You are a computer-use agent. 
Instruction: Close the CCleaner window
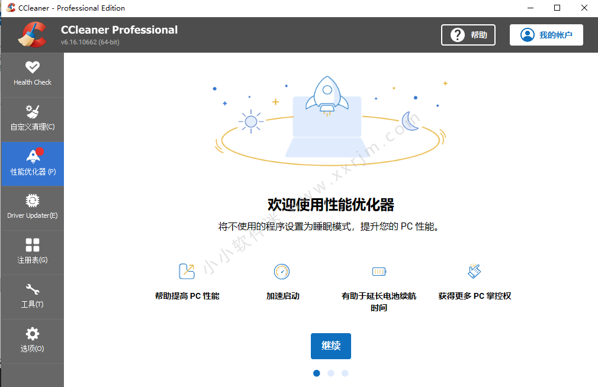[584, 8]
